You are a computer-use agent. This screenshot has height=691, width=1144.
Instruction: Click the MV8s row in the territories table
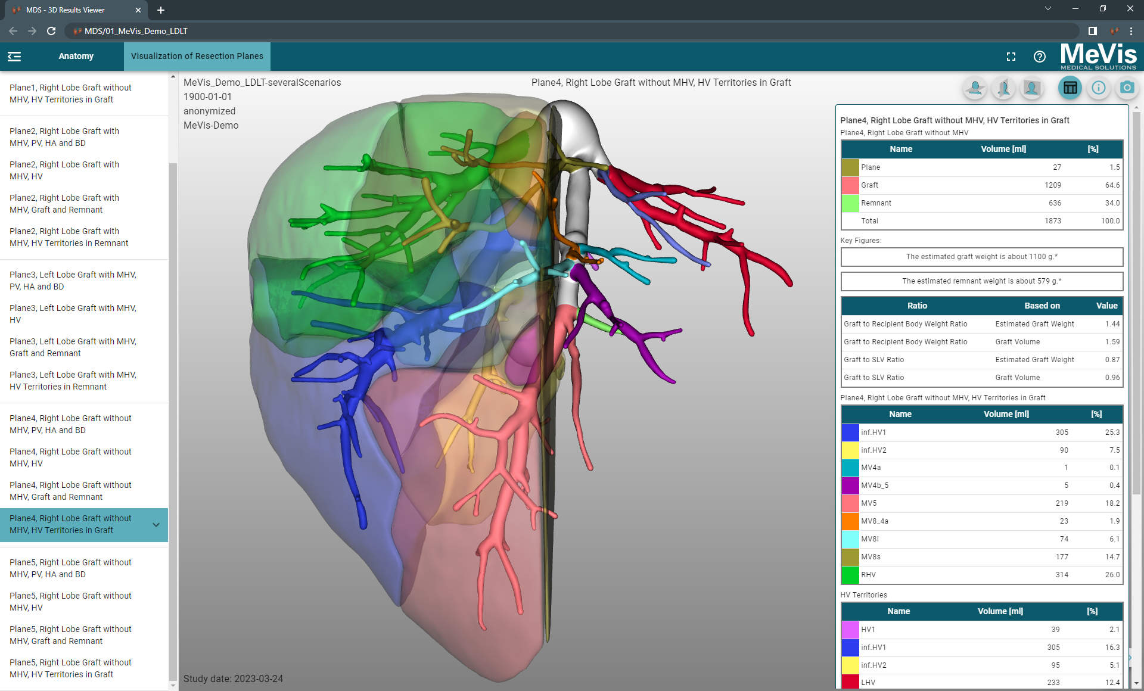click(x=982, y=557)
